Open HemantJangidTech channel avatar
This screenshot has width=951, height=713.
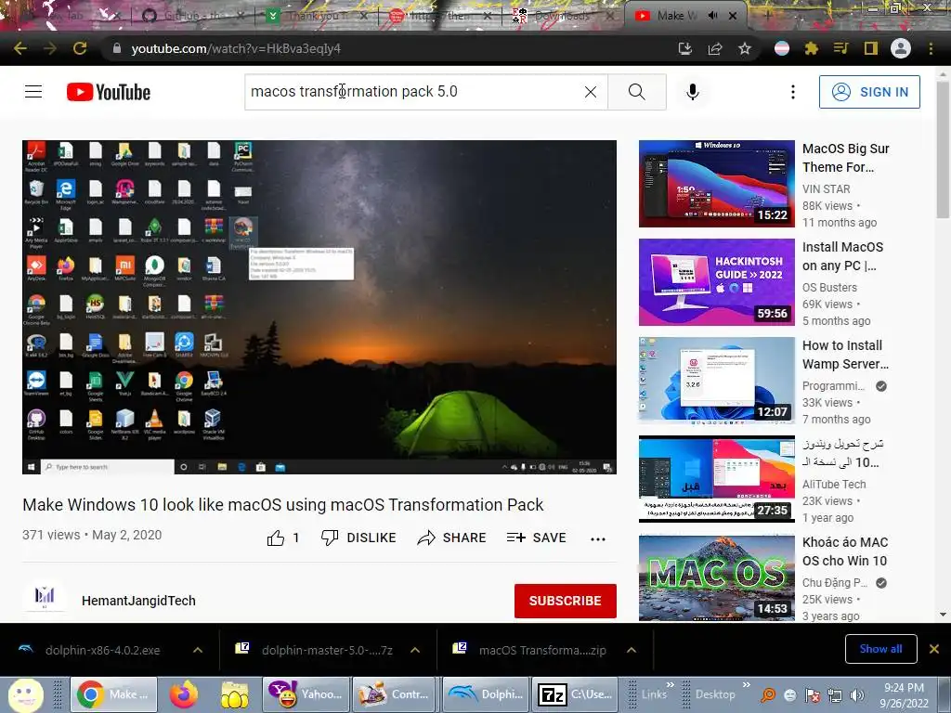click(x=45, y=597)
